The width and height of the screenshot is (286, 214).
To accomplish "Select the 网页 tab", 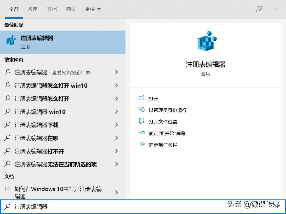I will [x=71, y=9].
